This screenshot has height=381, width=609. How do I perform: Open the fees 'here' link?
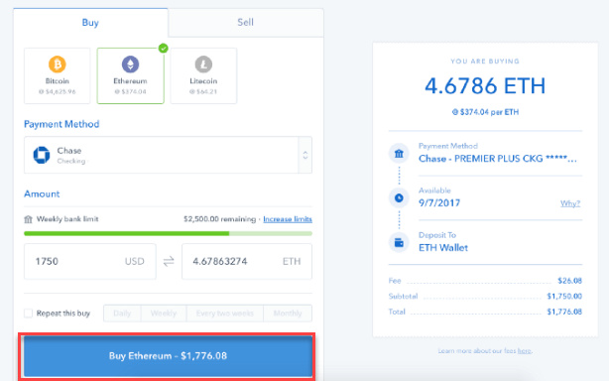tap(524, 351)
